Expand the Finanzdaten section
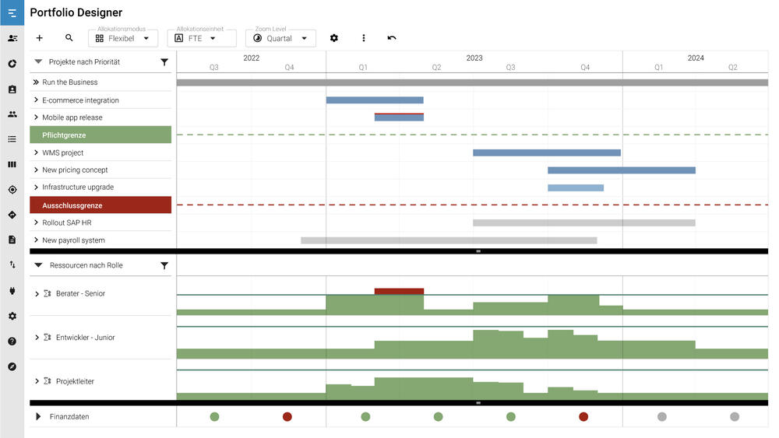The height and width of the screenshot is (438, 779). [x=38, y=417]
